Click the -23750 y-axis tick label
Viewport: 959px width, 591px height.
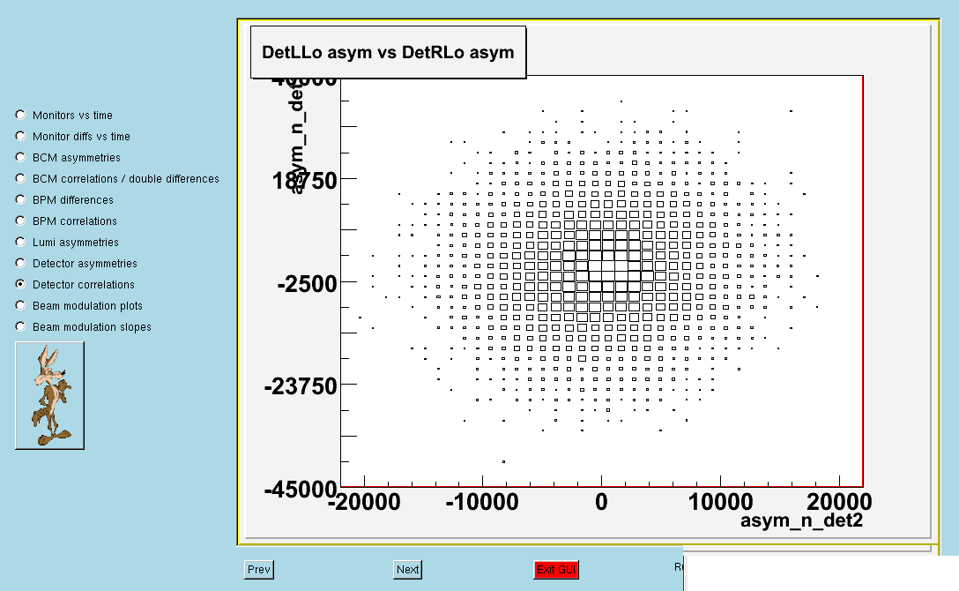(x=301, y=386)
